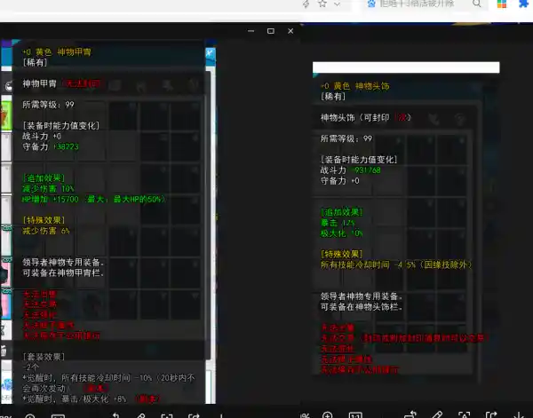Click the lightning bolt icon in browser bar
This screenshot has height=418, width=533.
click(x=306, y=4)
